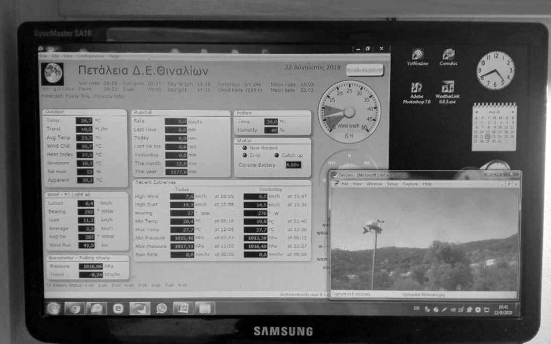Click the Indoor Humidity value
551x344 pixels.
(x=271, y=130)
